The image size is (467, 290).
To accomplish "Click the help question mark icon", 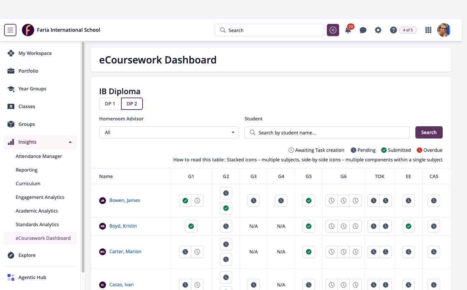I will (x=393, y=30).
